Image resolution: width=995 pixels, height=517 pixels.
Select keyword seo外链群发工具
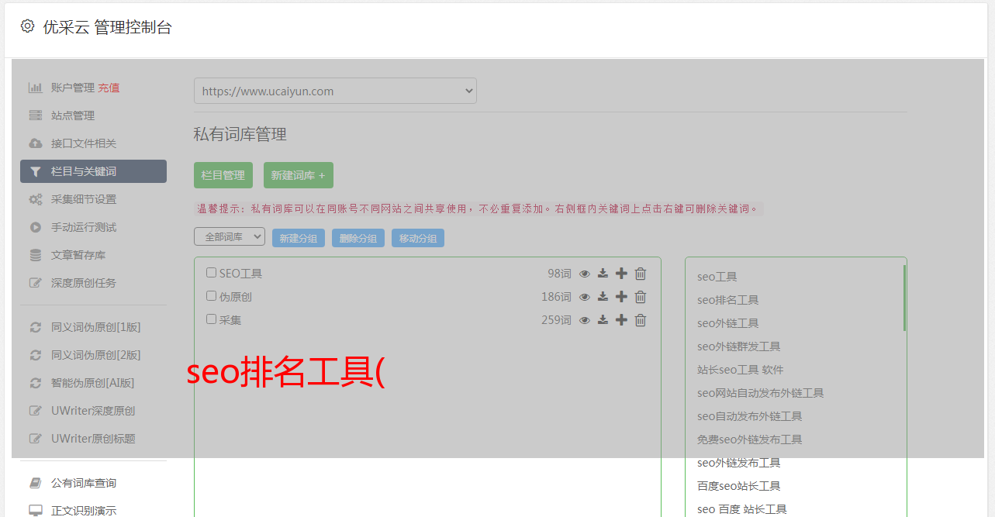tap(739, 346)
